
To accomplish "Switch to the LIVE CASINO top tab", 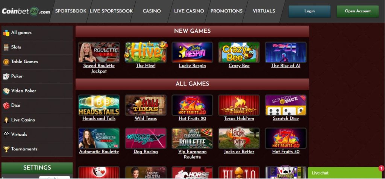I will 189,11.
